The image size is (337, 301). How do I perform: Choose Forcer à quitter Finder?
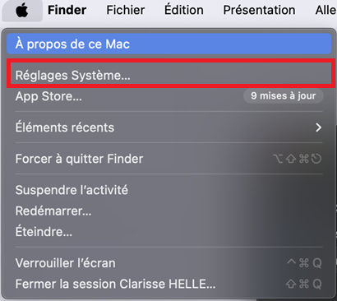click(x=169, y=159)
